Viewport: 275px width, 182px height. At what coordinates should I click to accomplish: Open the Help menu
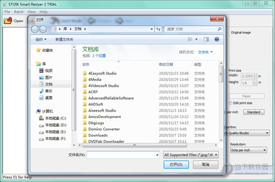point(44,12)
